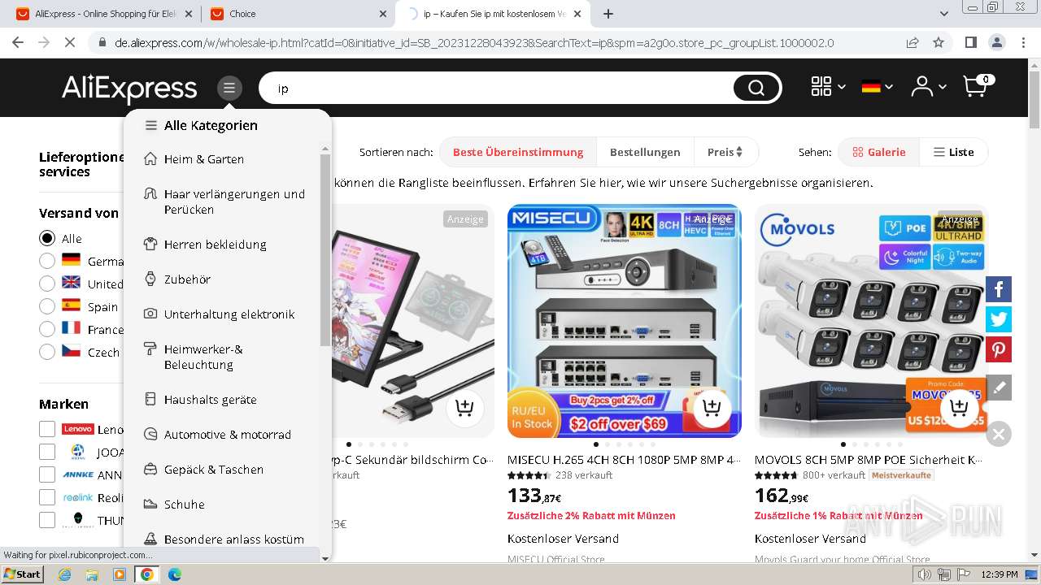1041x585 pixels.
Task: Share on Facebook
Action: (999, 289)
